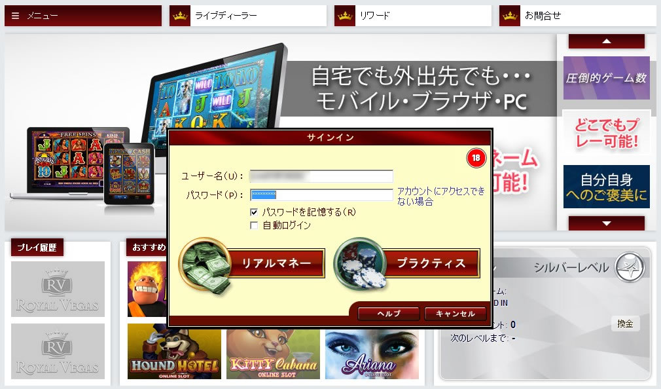The height and width of the screenshot is (389, 661).
Task: Click the 次のレベルまで text
Action: coord(479,338)
